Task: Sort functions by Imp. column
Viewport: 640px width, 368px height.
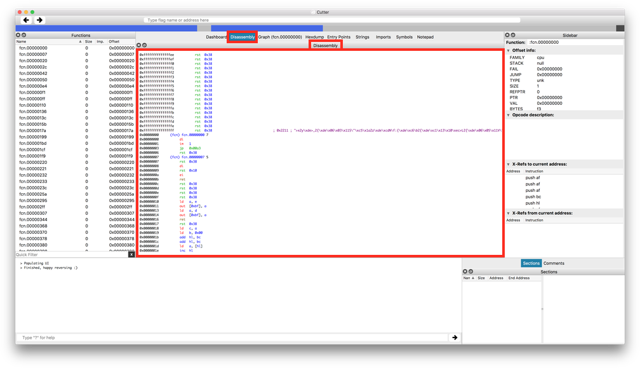Action: pos(100,42)
